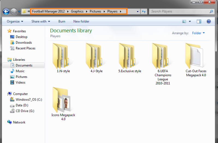Click the Documents library heading
The height and width of the screenshot is (143, 218).
click(71, 31)
